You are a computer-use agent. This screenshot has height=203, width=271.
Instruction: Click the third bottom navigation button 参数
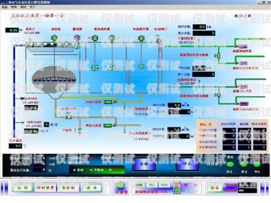(68, 188)
